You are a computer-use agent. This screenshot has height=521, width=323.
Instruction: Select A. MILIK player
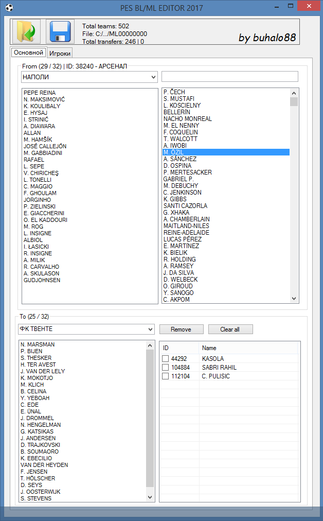(34, 260)
